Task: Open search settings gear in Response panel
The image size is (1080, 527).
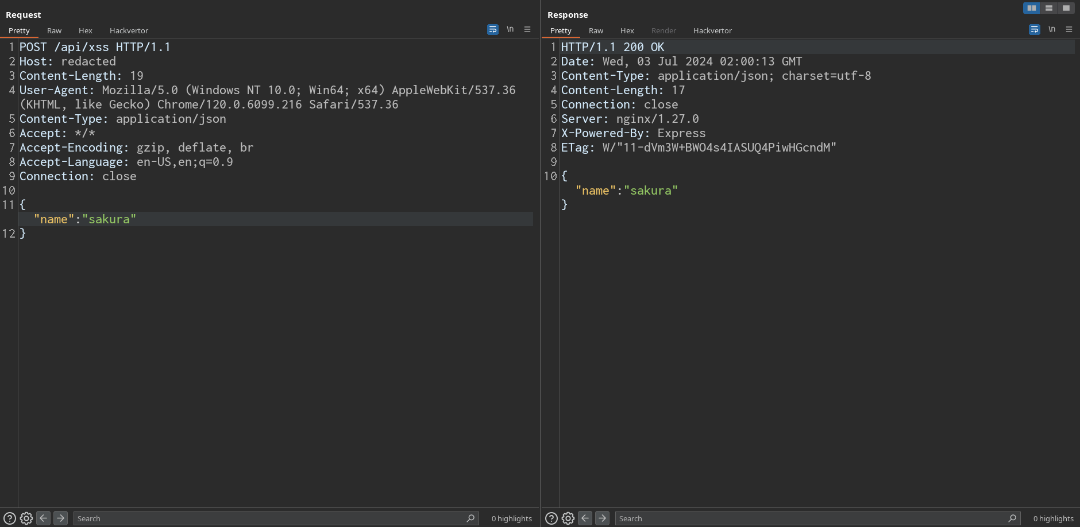Action: (x=568, y=518)
